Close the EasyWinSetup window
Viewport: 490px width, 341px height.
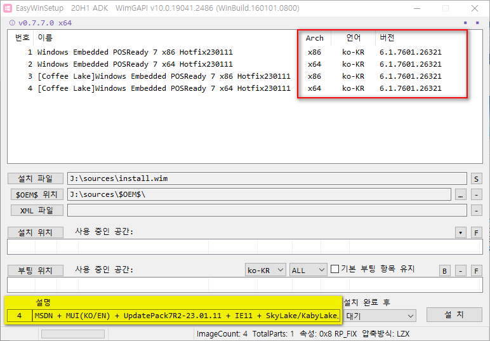[475, 8]
